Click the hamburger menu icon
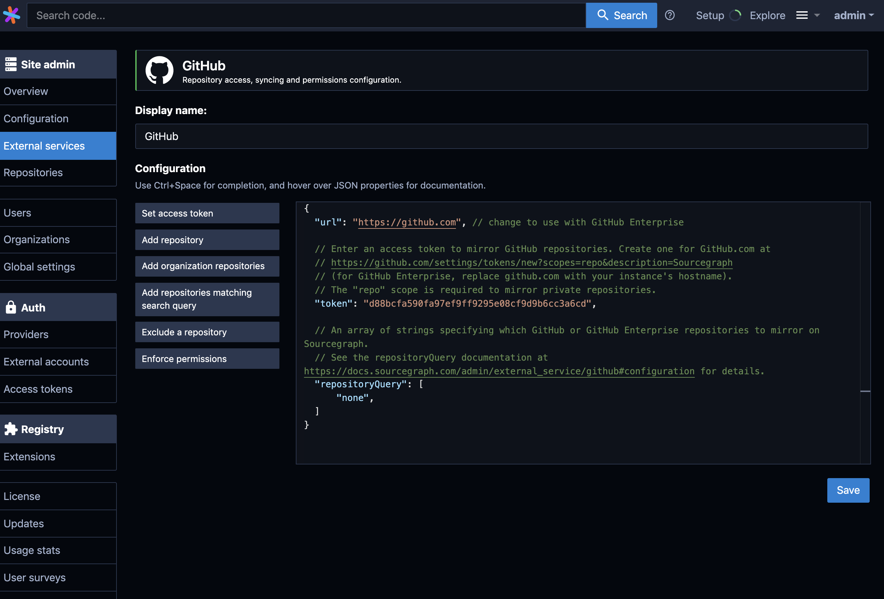 (801, 15)
